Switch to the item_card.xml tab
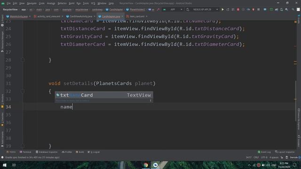The height and width of the screenshot is (169, 301). click(137, 16)
